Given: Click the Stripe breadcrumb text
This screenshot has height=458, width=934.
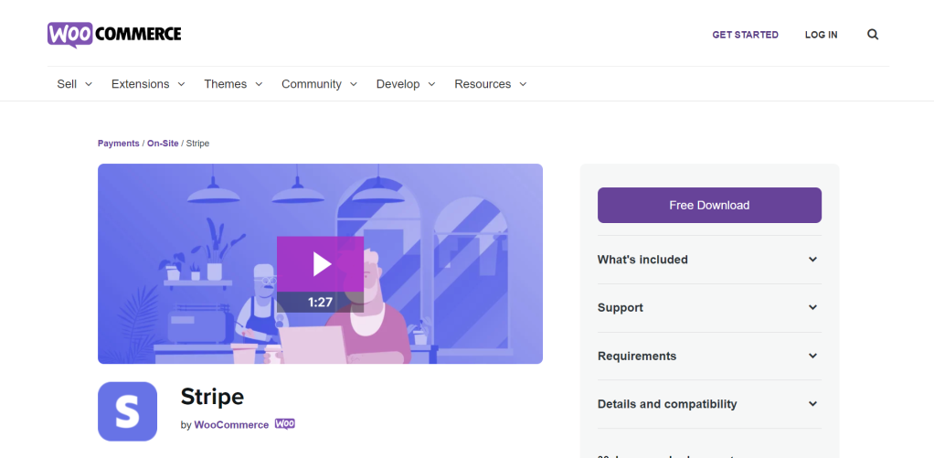Looking at the screenshot, I should (x=197, y=144).
